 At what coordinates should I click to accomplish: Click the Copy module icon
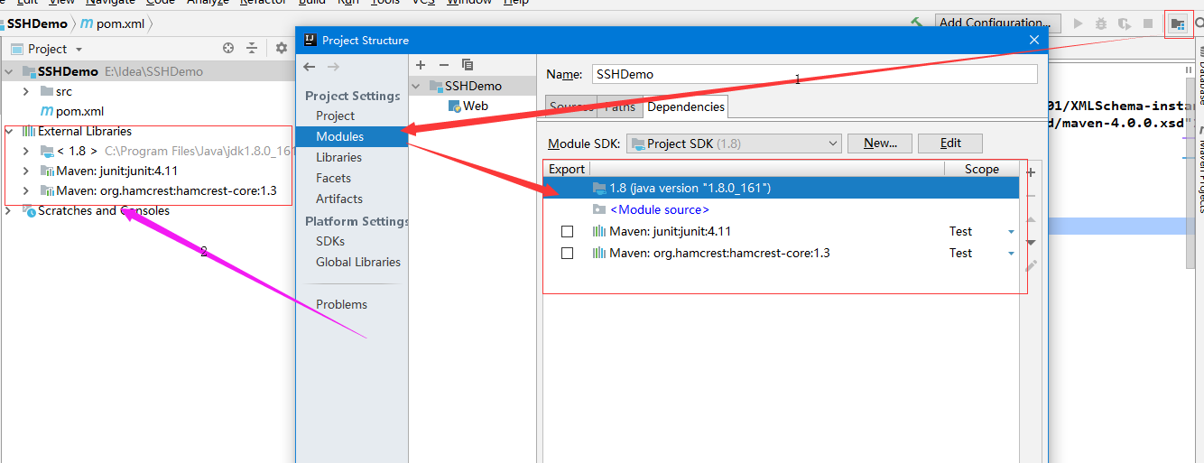[468, 65]
